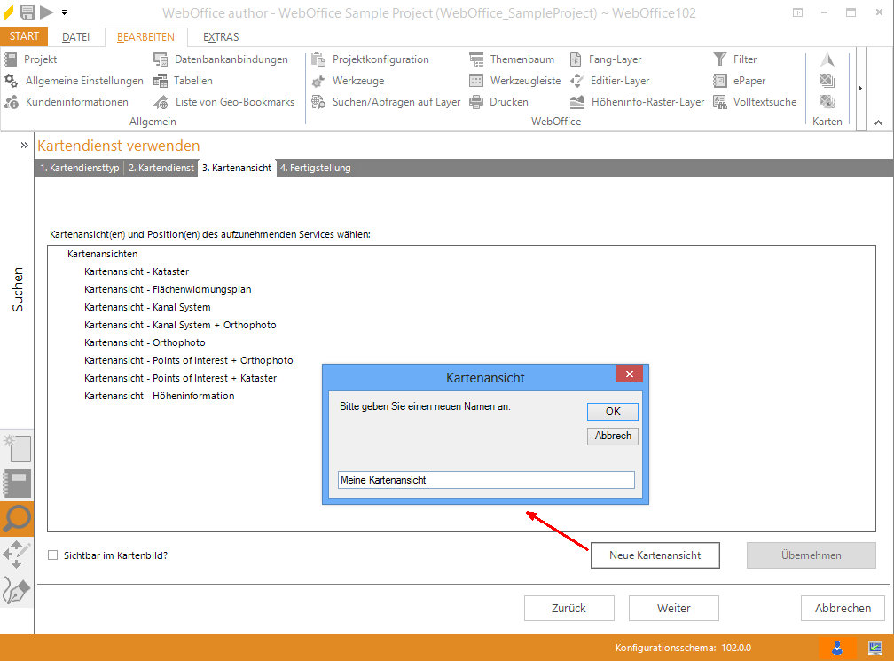The height and width of the screenshot is (661, 894).
Task: Expand the left panel with double chevron
Action: (25, 144)
